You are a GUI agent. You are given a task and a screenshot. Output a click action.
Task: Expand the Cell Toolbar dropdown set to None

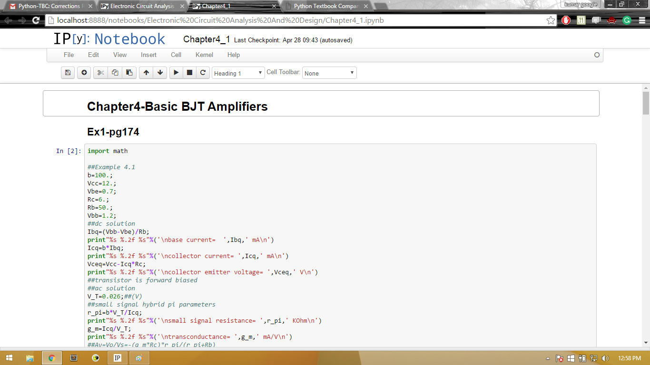coord(329,73)
